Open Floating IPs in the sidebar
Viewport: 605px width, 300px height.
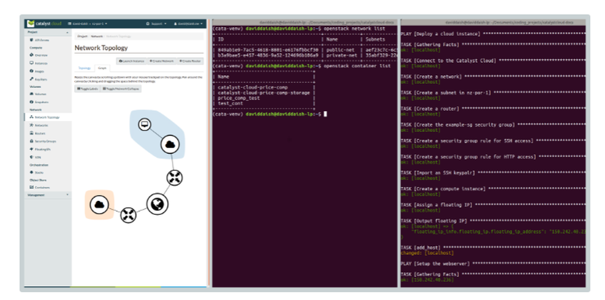click(40, 149)
